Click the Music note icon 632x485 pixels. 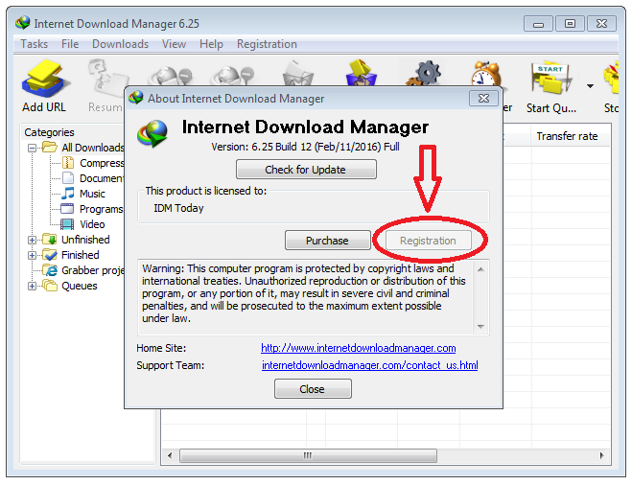click(68, 193)
